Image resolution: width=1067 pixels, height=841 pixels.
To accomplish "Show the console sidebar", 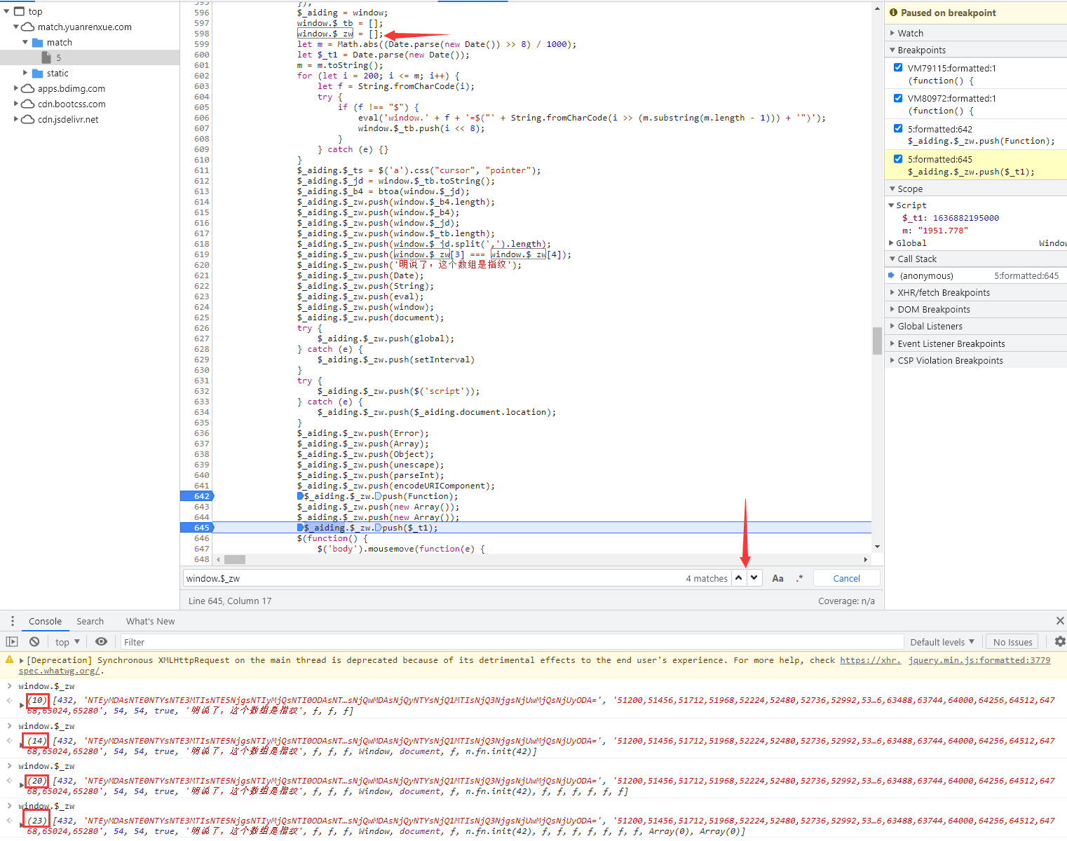I will [12, 642].
